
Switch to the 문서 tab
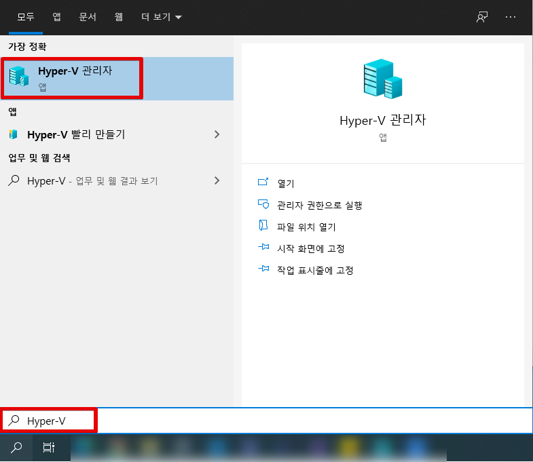pyautogui.click(x=88, y=17)
